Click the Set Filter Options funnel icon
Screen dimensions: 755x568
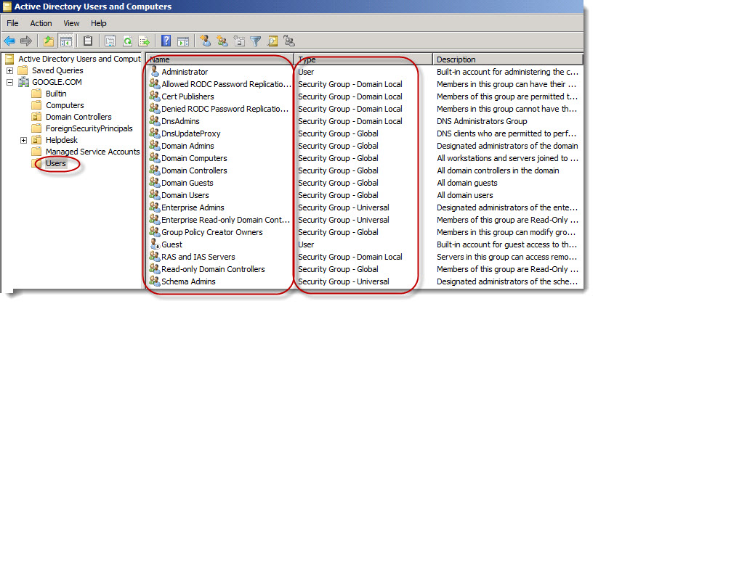(256, 41)
